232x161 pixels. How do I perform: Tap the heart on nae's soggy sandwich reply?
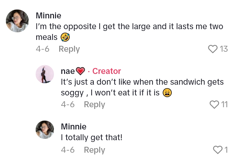click(214, 104)
